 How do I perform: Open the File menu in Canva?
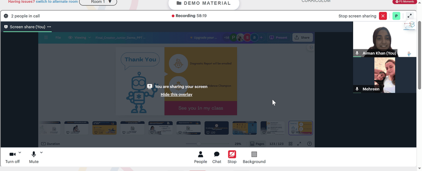58,37
